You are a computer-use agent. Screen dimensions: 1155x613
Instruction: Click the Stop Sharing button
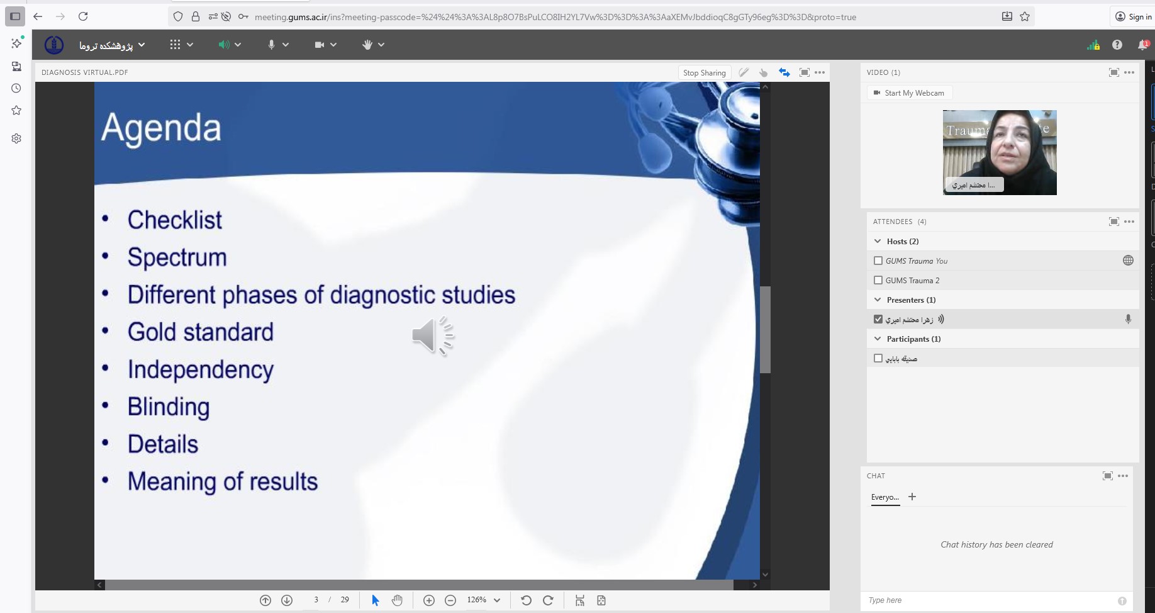[x=704, y=72]
